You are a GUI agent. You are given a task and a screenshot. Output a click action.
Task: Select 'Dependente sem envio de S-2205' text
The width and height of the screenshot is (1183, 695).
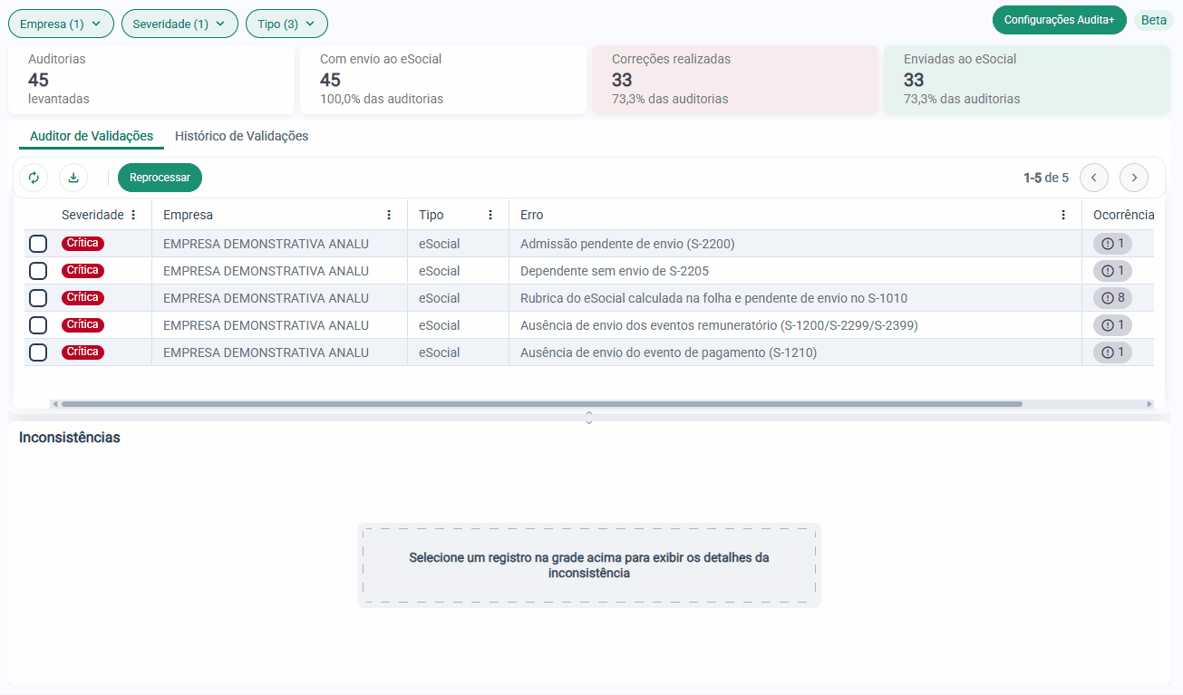coord(615,271)
